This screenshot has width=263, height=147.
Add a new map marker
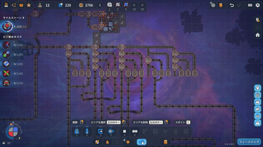click(x=257, y=20)
